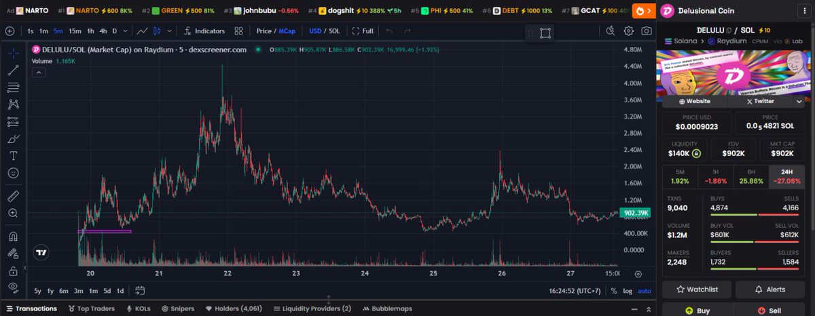The image size is (815, 316).
Task: Open the chart settings gear
Action: click(x=629, y=31)
